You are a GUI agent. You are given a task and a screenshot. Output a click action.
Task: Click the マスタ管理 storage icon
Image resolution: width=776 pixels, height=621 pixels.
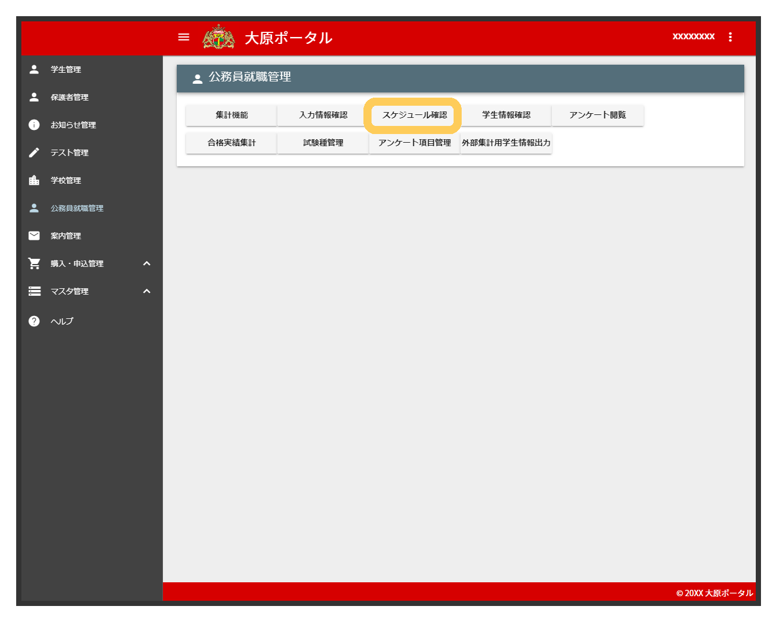click(x=35, y=291)
